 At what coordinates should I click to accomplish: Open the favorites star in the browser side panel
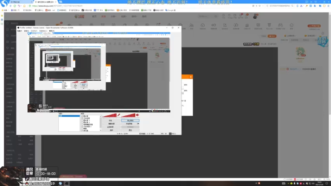pyautogui.click(x=2, y=16)
